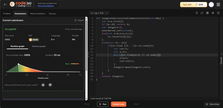223x108 pixels.
Task: Click the 'better than 100%' text
Action: click(x=18, y=55)
